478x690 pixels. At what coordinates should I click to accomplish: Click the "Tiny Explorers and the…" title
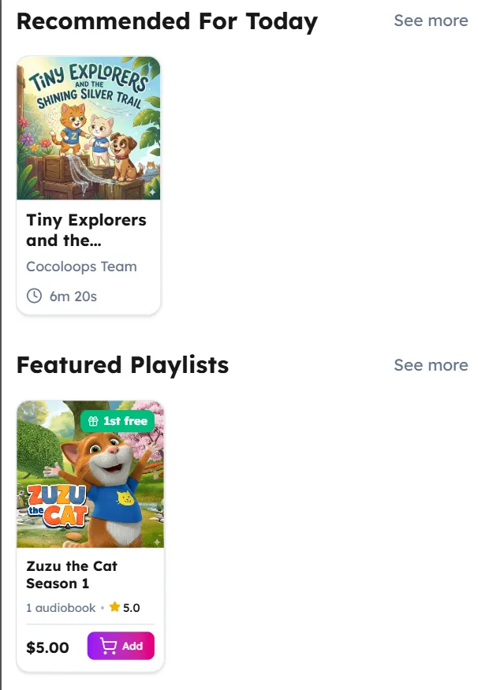[x=86, y=230]
